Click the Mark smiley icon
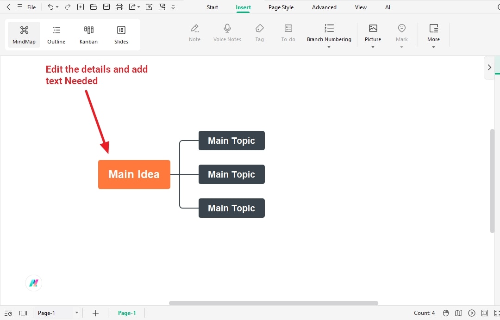This screenshot has width=500, height=320. pyautogui.click(x=402, y=28)
